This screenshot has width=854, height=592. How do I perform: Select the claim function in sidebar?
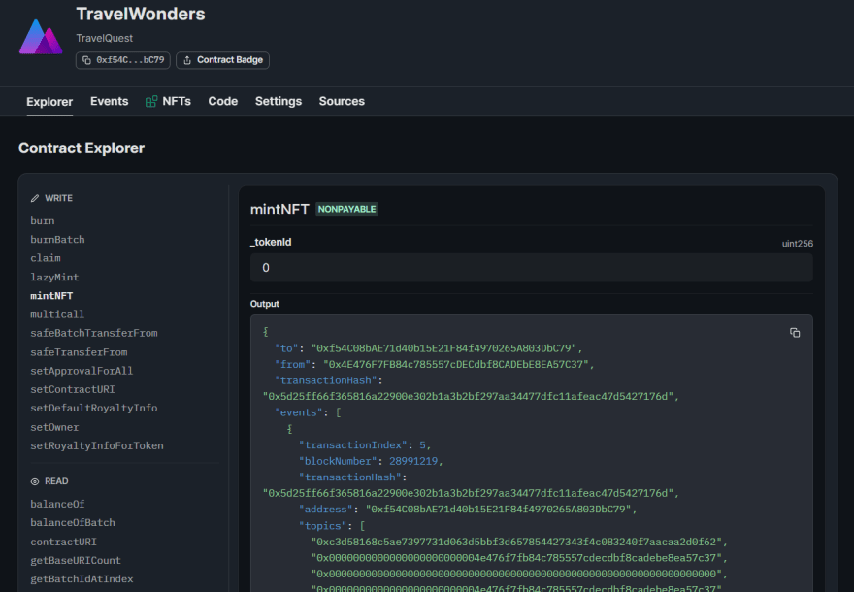pos(46,258)
